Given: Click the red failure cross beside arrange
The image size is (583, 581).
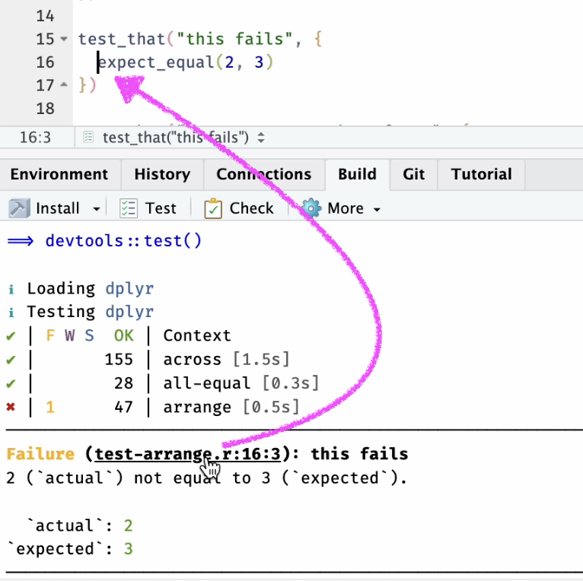Looking at the screenshot, I should [x=11, y=407].
